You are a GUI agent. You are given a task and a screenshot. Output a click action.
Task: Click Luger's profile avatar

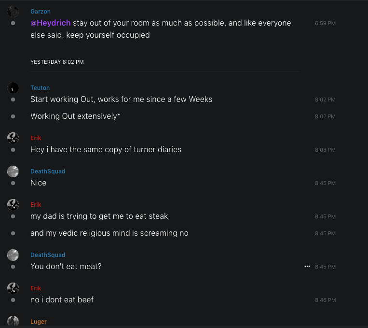click(x=13, y=321)
